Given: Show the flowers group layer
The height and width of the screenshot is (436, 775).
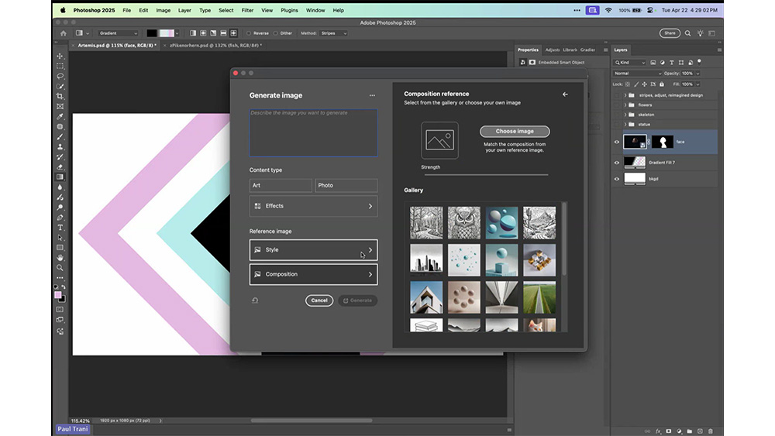Looking at the screenshot, I should point(617,105).
